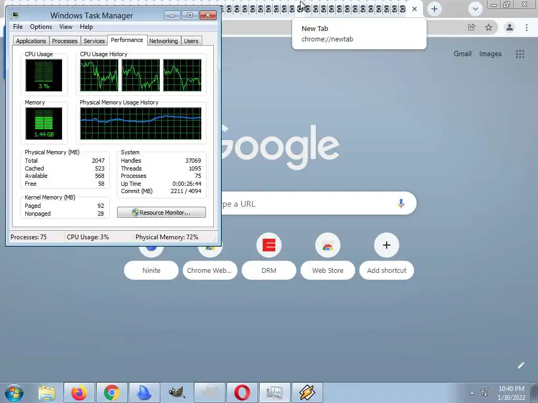Open the Task Manager File menu
The height and width of the screenshot is (403, 538).
point(18,27)
